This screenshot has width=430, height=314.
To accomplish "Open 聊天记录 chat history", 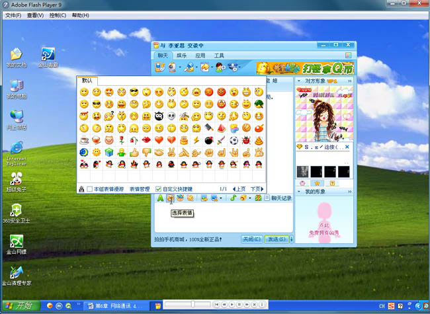I will coord(278,198).
